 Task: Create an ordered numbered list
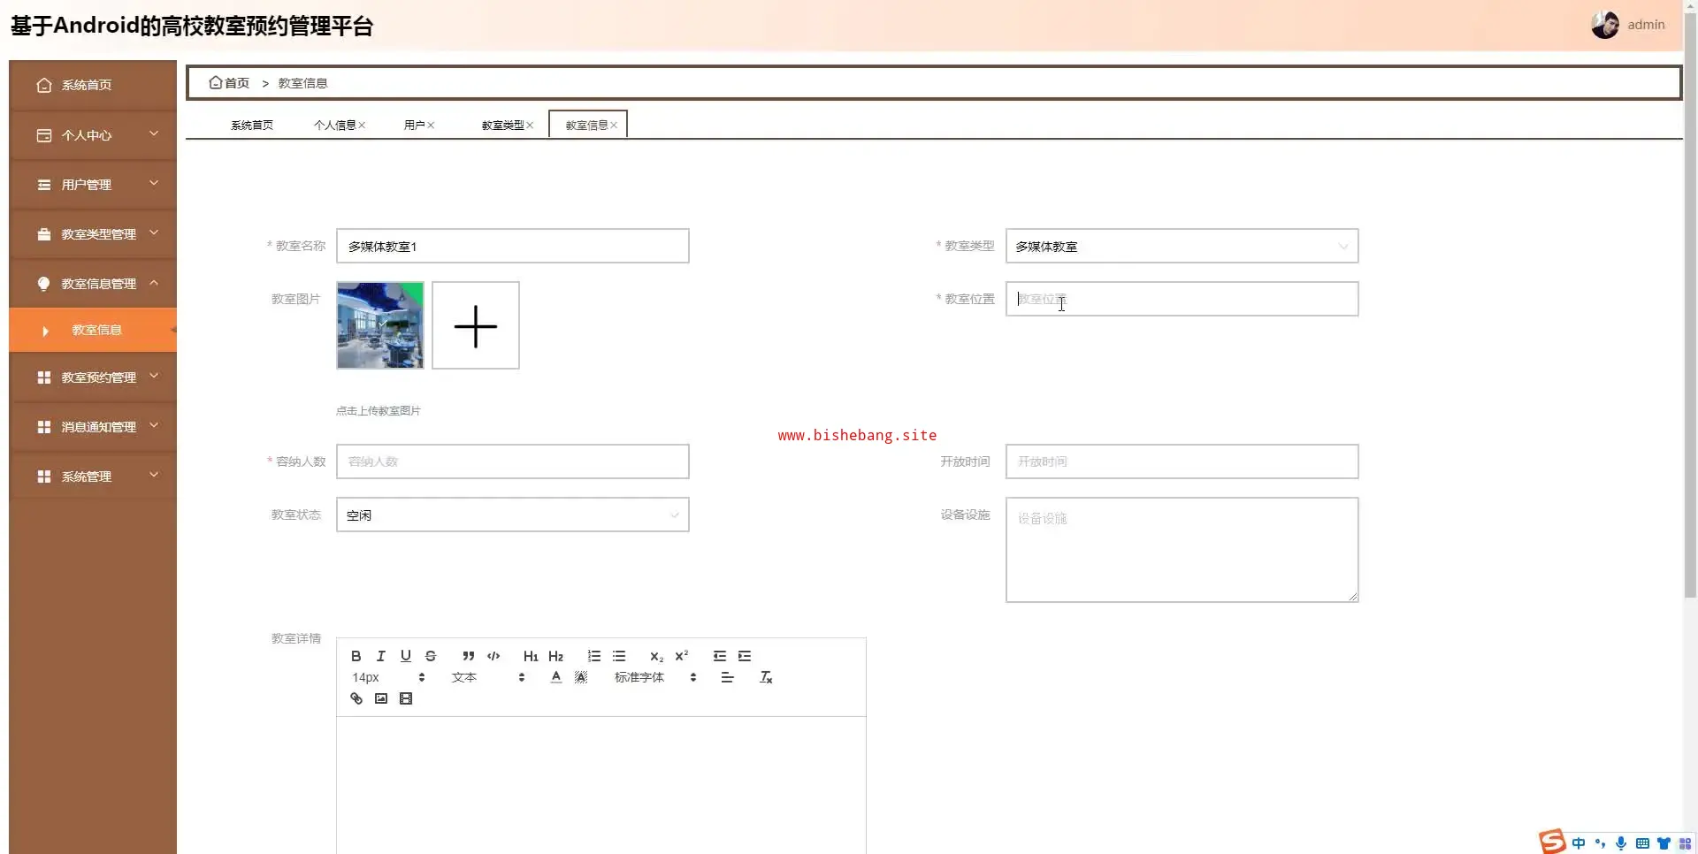(594, 656)
